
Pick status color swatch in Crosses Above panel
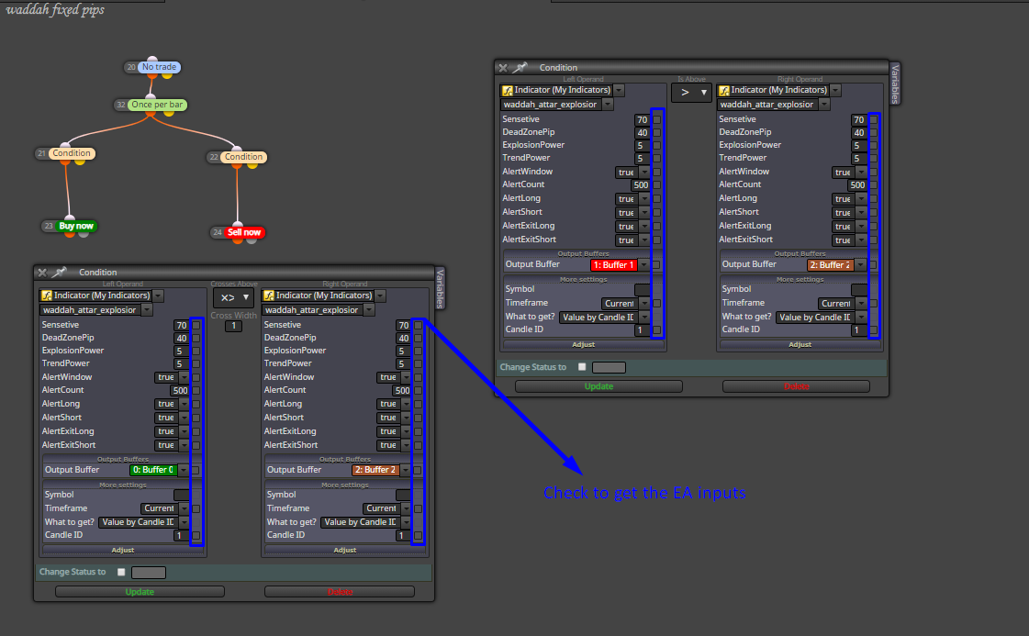(x=149, y=573)
